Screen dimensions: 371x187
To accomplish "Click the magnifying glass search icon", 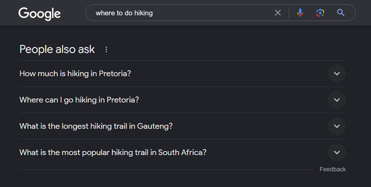I will (341, 13).
